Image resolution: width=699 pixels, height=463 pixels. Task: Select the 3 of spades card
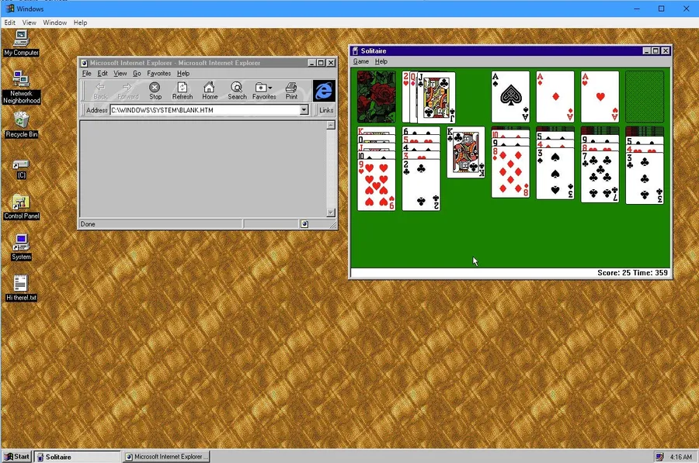coord(555,174)
